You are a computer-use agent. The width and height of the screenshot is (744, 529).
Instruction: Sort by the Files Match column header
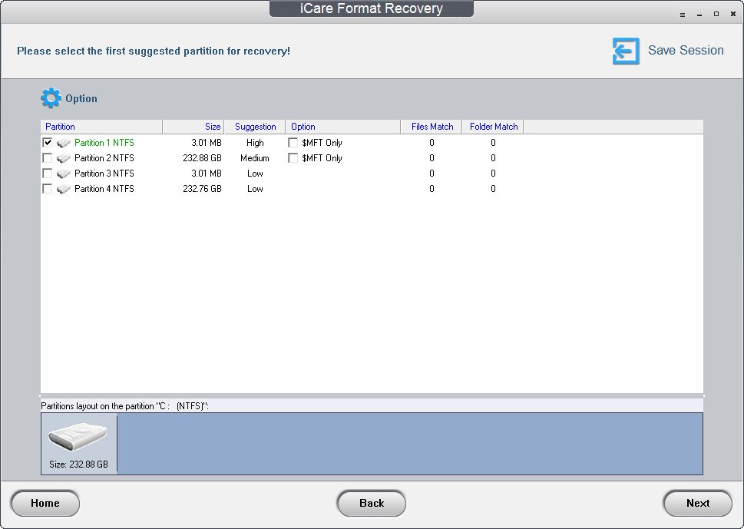(432, 127)
